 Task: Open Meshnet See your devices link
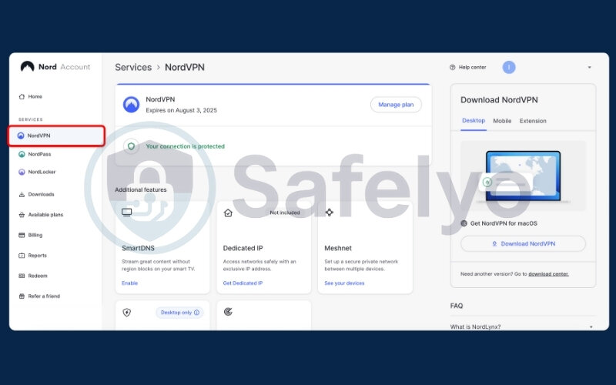(x=344, y=283)
